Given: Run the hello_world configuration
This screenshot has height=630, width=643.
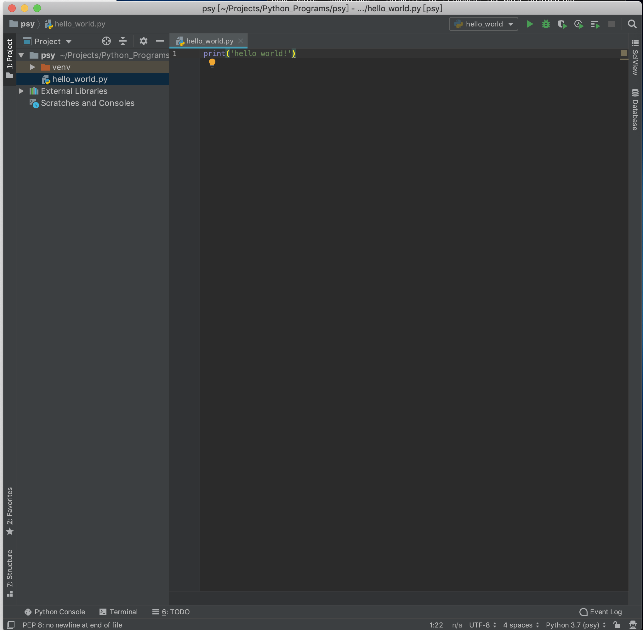Looking at the screenshot, I should tap(530, 24).
